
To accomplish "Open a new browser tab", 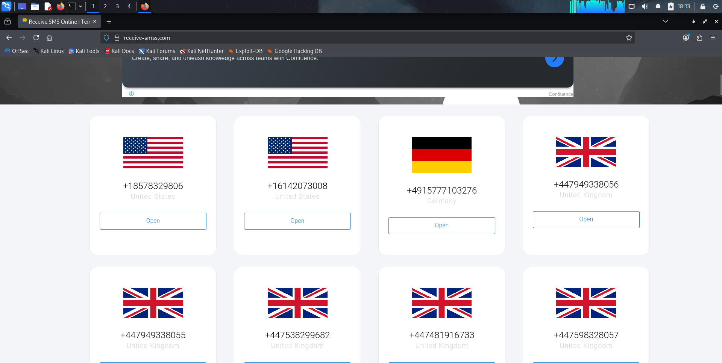I will [x=109, y=22].
